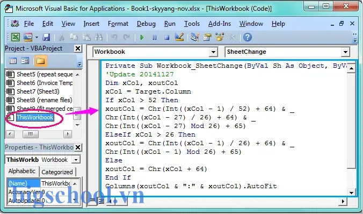This screenshot has height=214, width=363.
Task: Open the Edit menu
Action: pos(48,24)
